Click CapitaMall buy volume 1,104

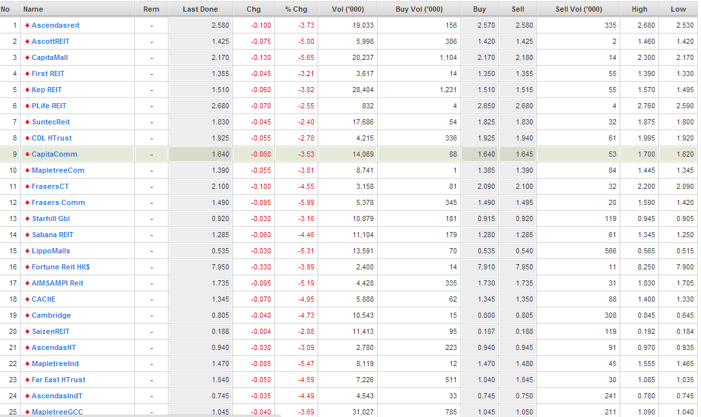(448, 57)
